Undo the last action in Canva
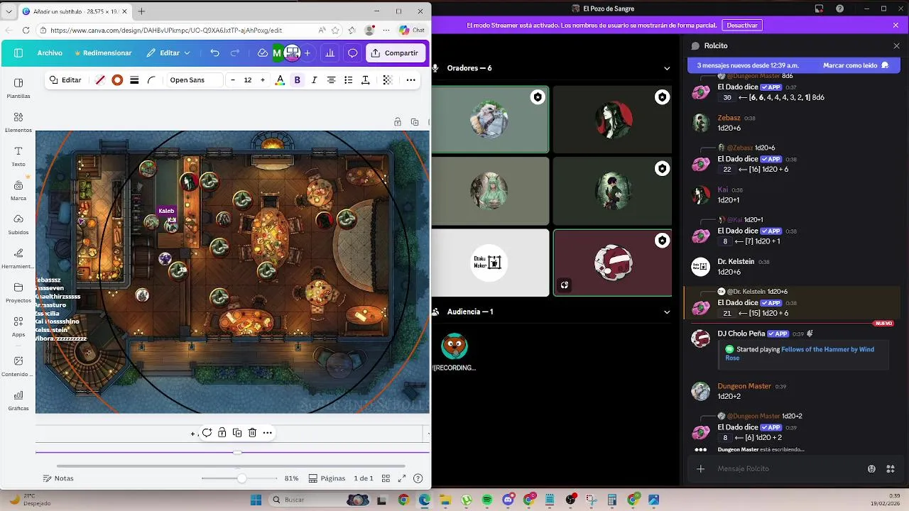The height and width of the screenshot is (511, 909). [214, 53]
